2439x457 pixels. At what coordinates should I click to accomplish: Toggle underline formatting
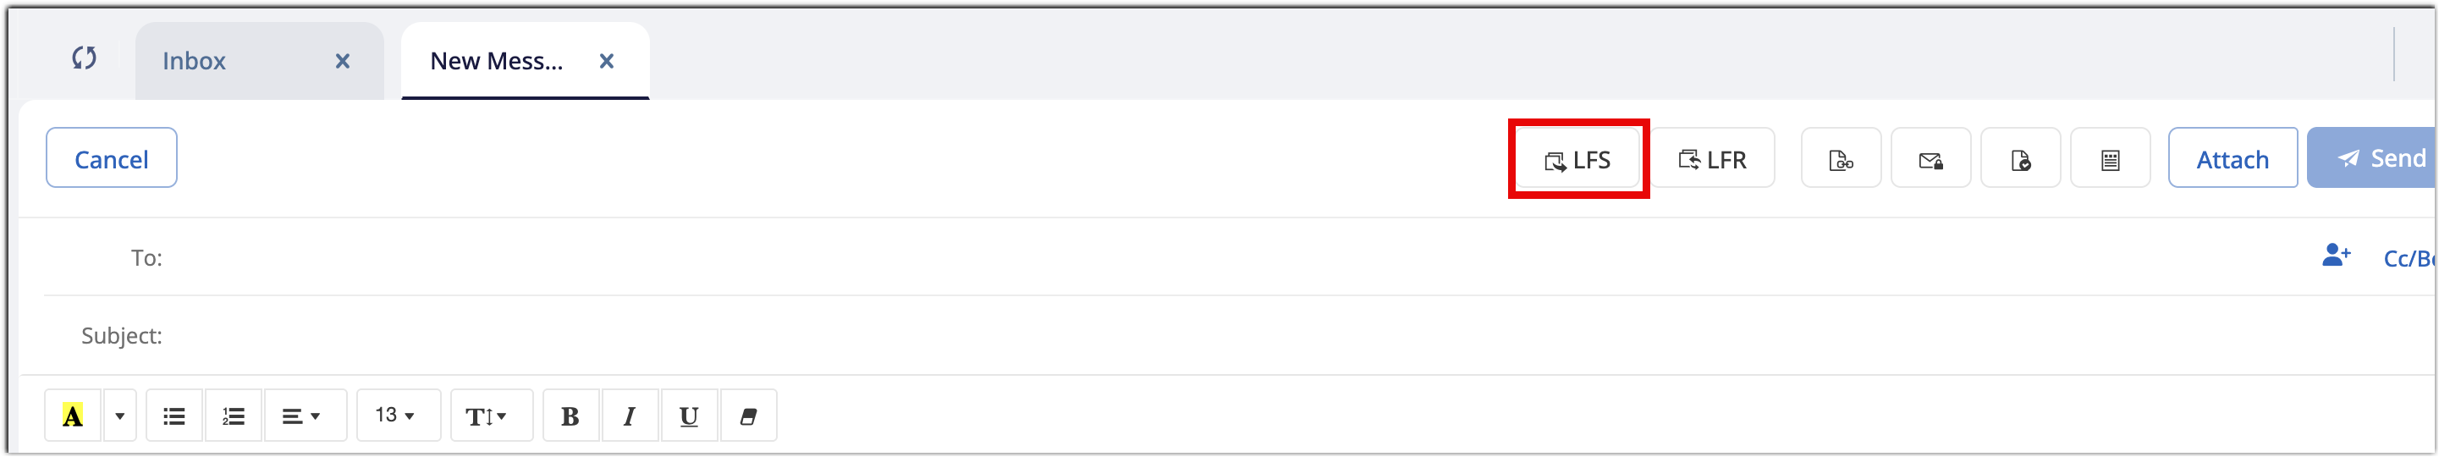click(689, 416)
